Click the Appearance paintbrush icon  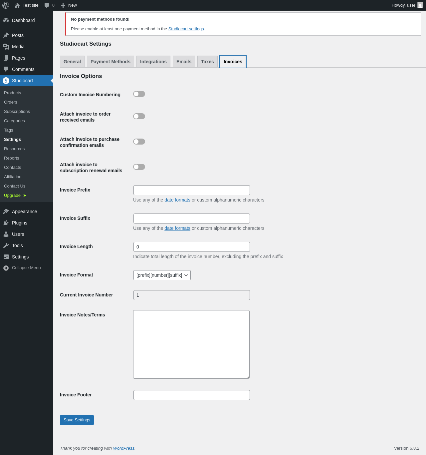(6, 212)
